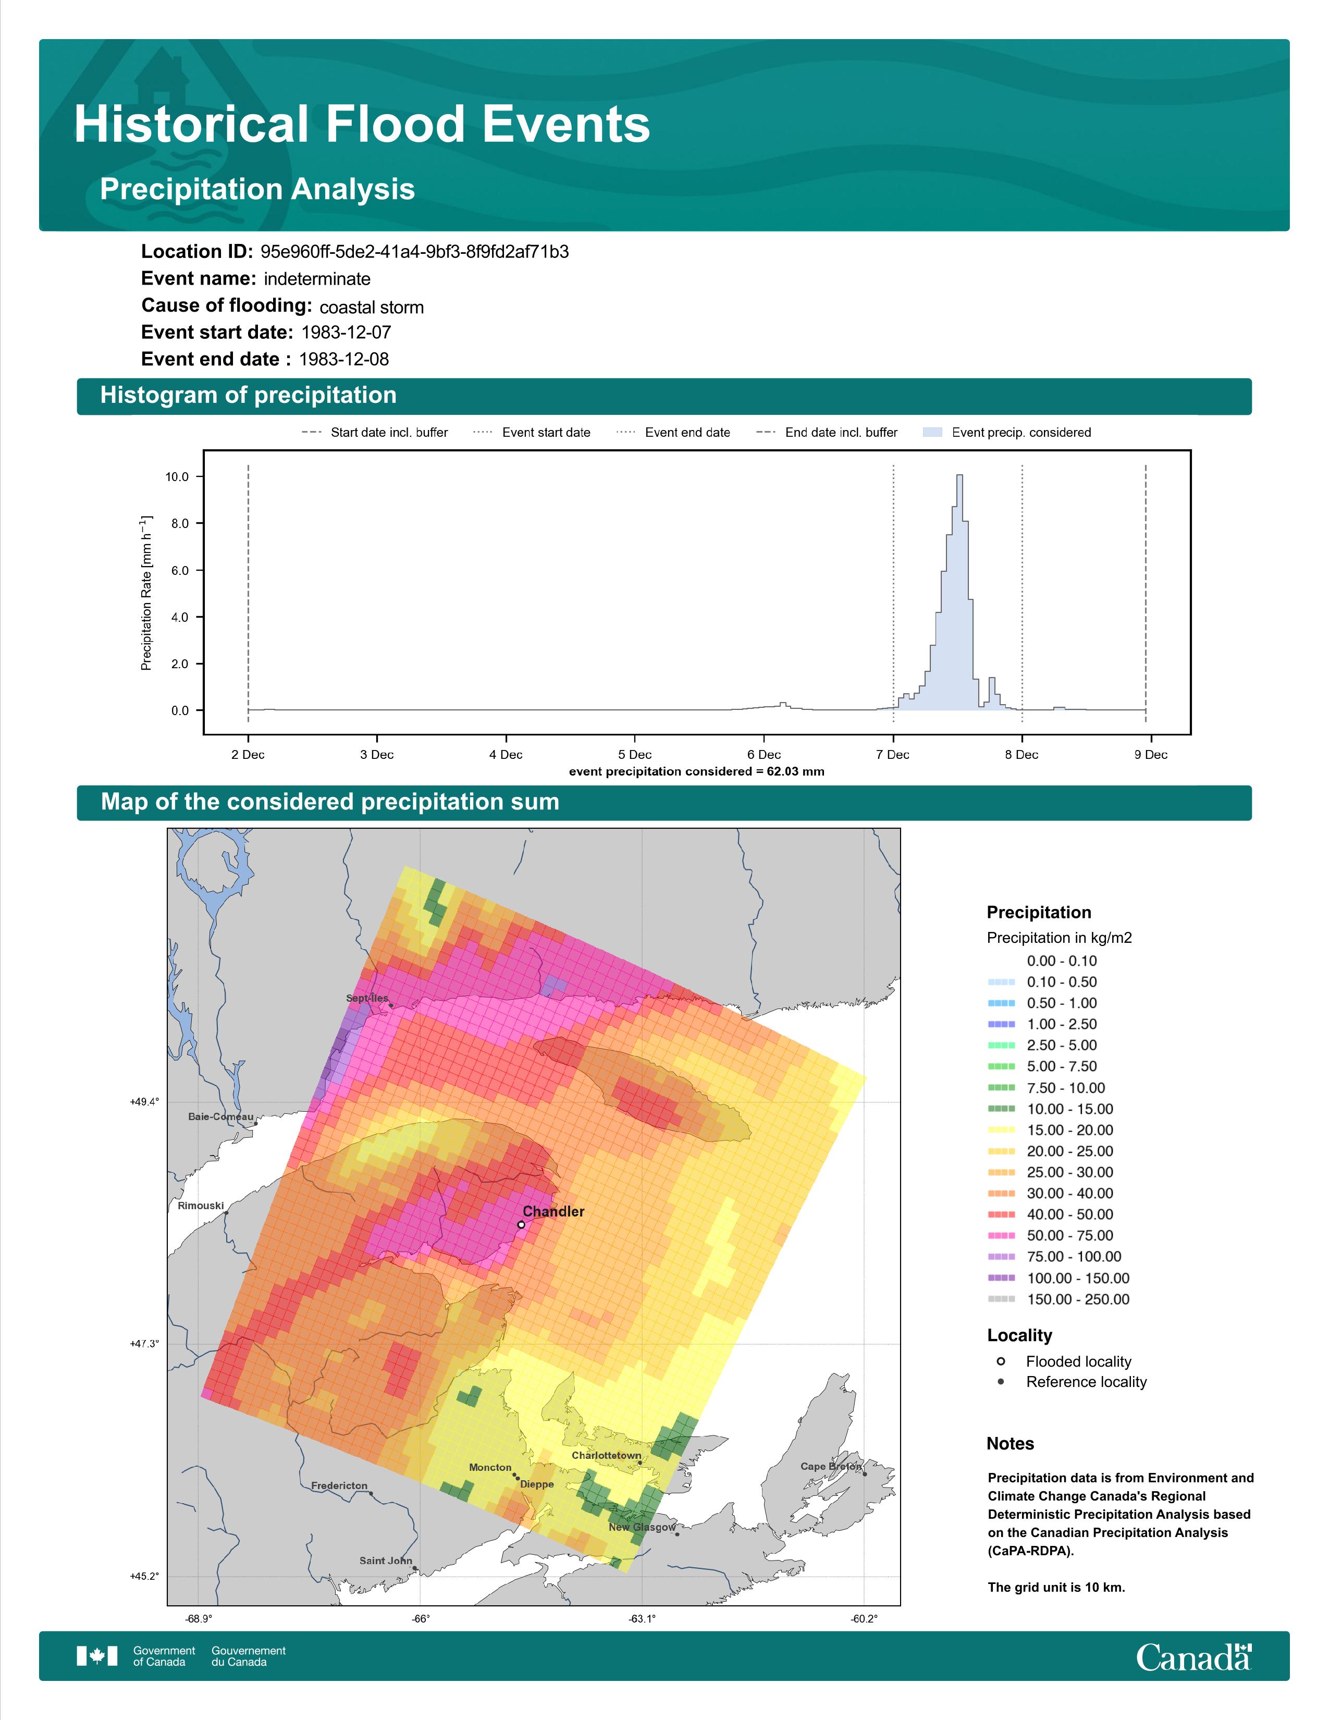Click the Precipitation Analysis subtitle
This screenshot has height=1720, width=1329.
[x=257, y=189]
